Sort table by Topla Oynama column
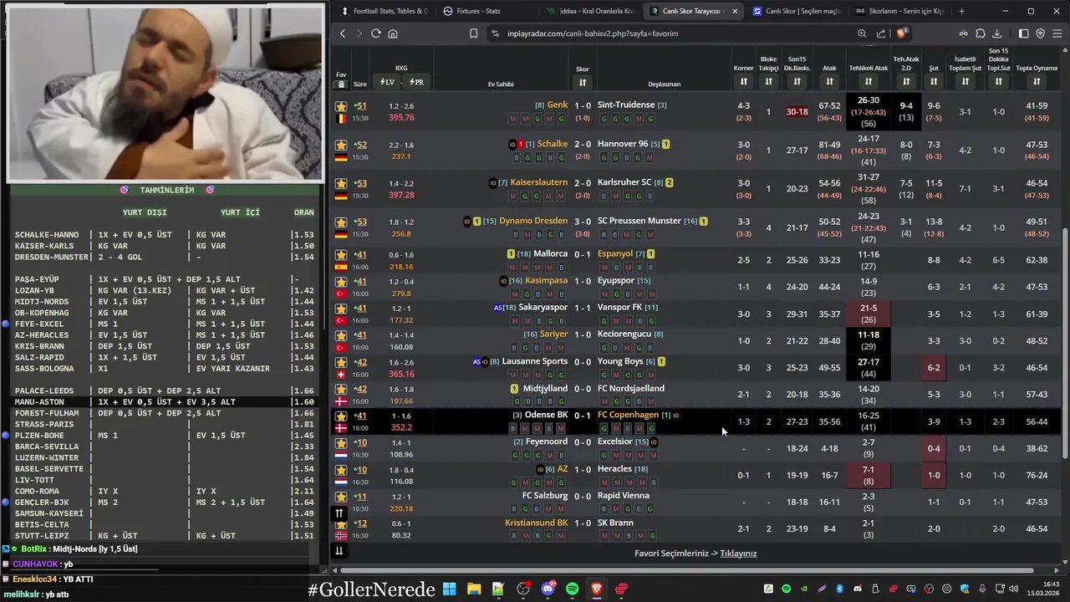This screenshot has height=602, width=1070. point(1037,81)
